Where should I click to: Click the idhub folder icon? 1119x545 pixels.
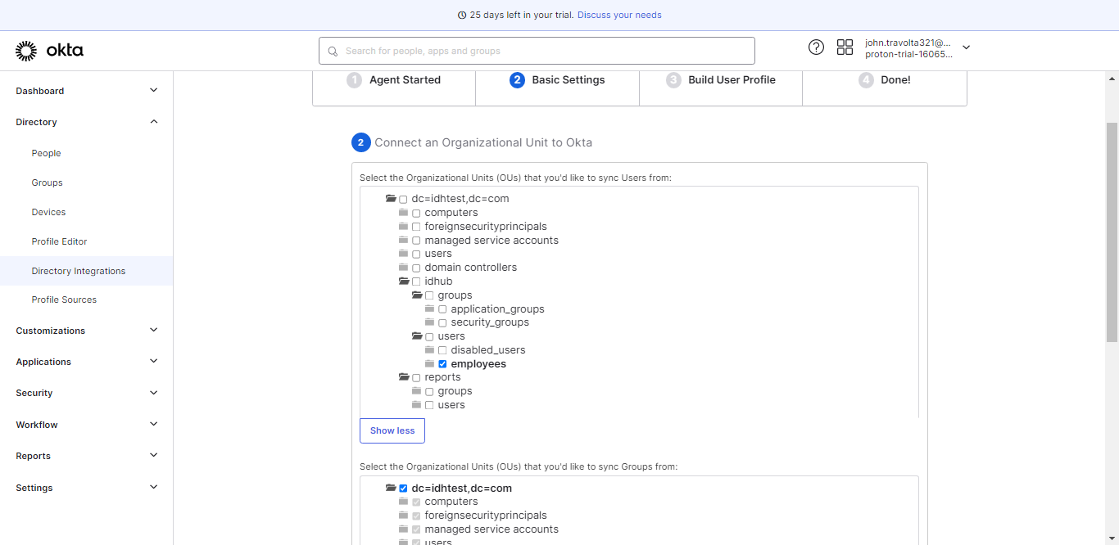(404, 282)
